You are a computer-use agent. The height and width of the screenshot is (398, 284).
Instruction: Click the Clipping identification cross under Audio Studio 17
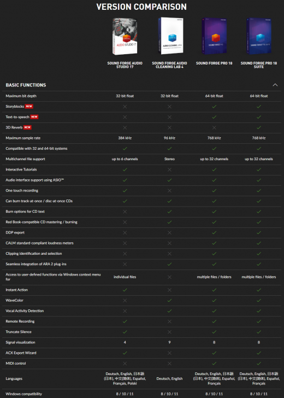pyautogui.click(x=125, y=254)
